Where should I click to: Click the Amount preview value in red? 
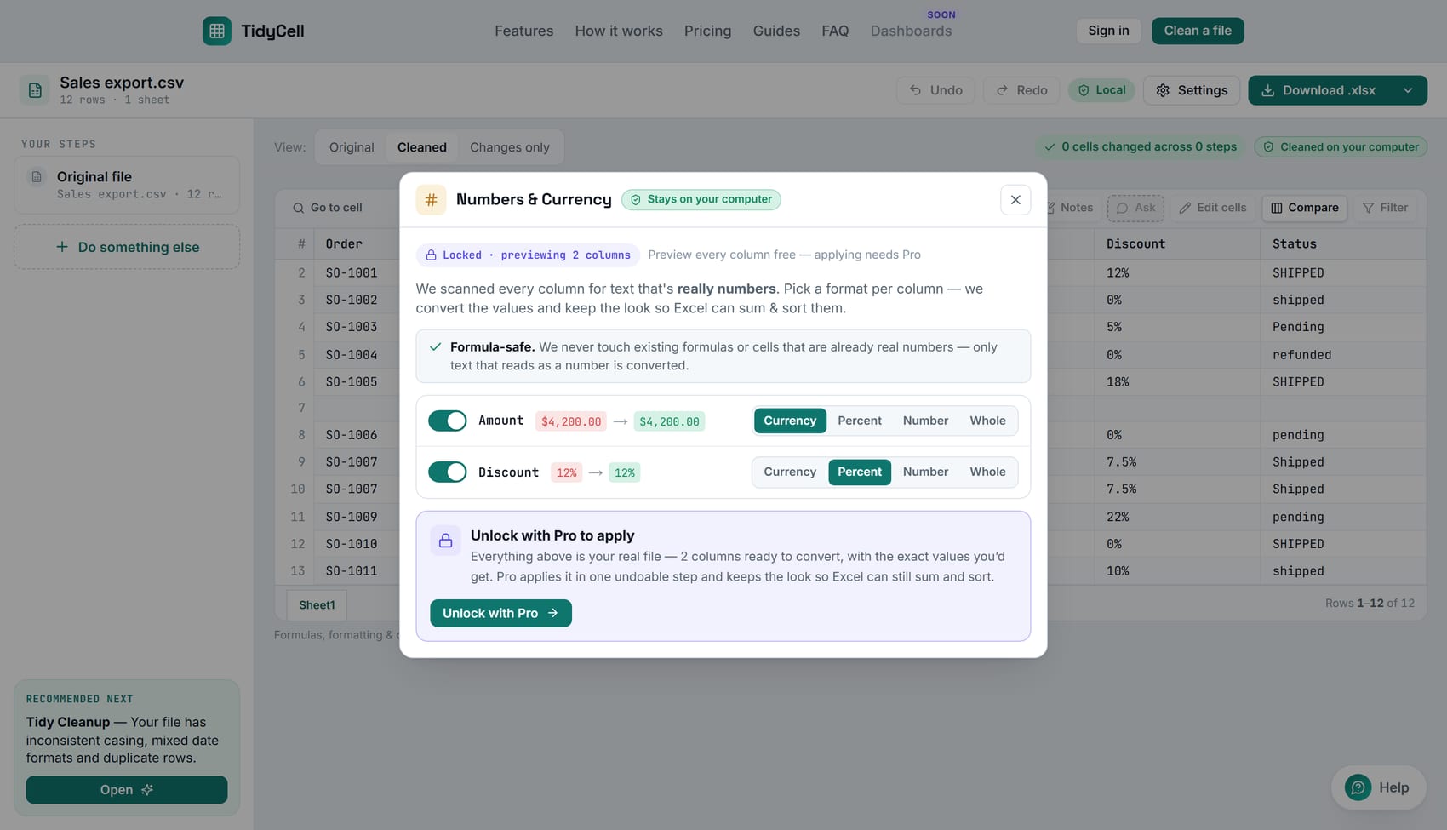571,421
